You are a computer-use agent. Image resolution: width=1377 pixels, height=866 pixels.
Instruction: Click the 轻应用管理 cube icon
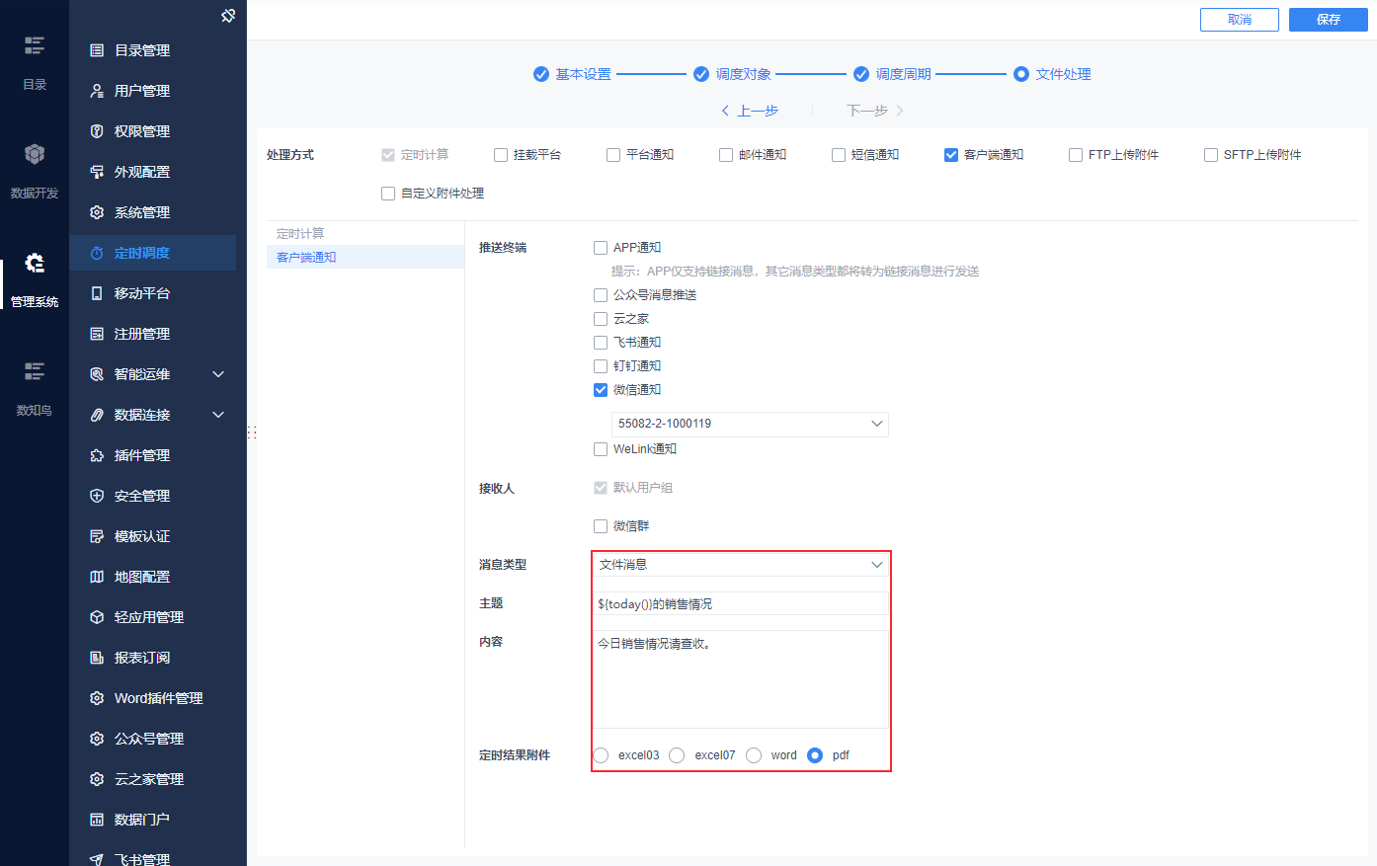[97, 617]
